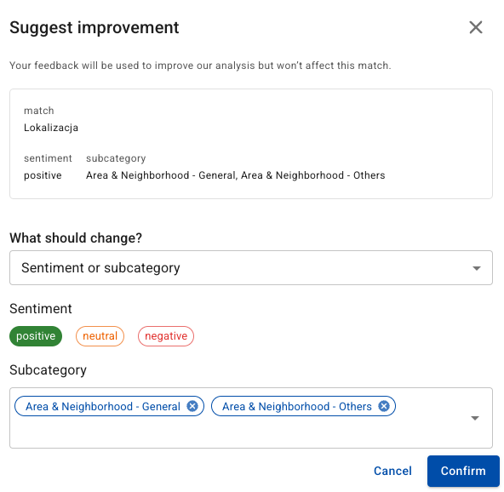This screenshot has height=492, width=504.
Task: Select the positive sentiment chip
Action: [x=36, y=336]
